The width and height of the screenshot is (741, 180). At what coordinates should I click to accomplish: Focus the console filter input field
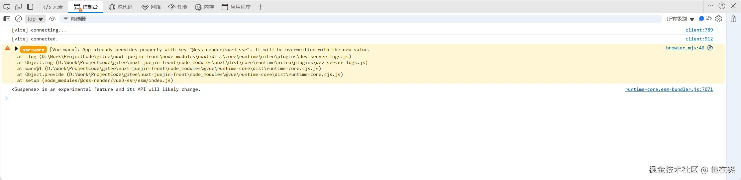coord(332,19)
